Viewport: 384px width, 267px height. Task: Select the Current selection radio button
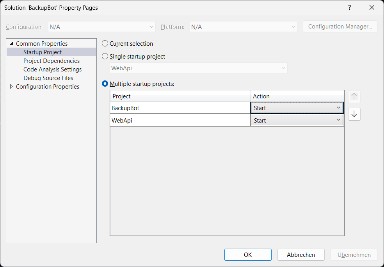(105, 44)
